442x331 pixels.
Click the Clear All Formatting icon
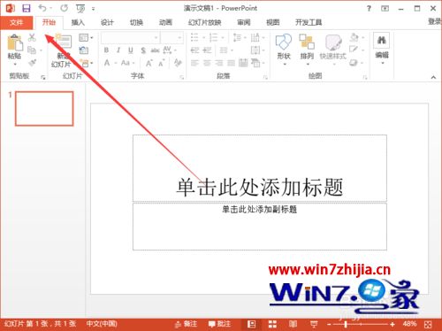(178, 63)
